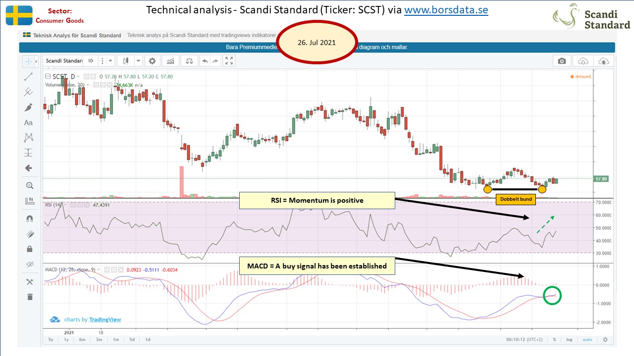Select the 3m time range
The image size is (634, 356).
(99, 340)
